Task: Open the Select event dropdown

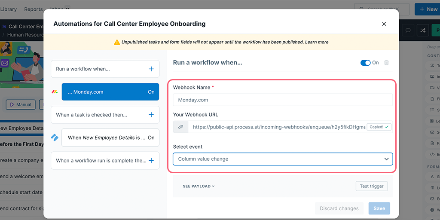Action: 283,159
